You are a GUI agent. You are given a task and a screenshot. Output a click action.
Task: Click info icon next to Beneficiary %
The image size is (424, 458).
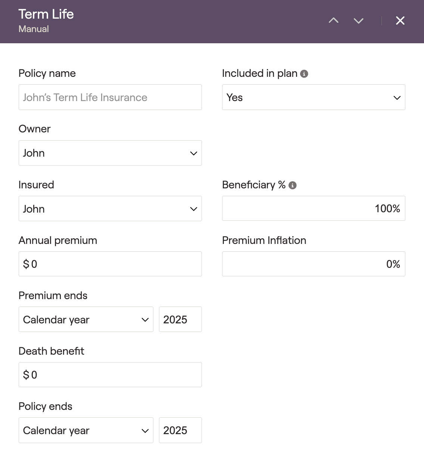(x=293, y=185)
